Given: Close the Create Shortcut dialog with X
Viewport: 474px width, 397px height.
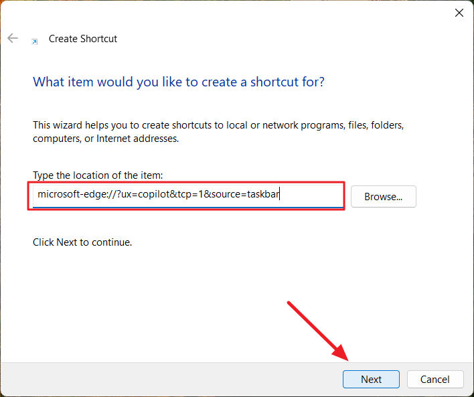Looking at the screenshot, I should click(459, 13).
